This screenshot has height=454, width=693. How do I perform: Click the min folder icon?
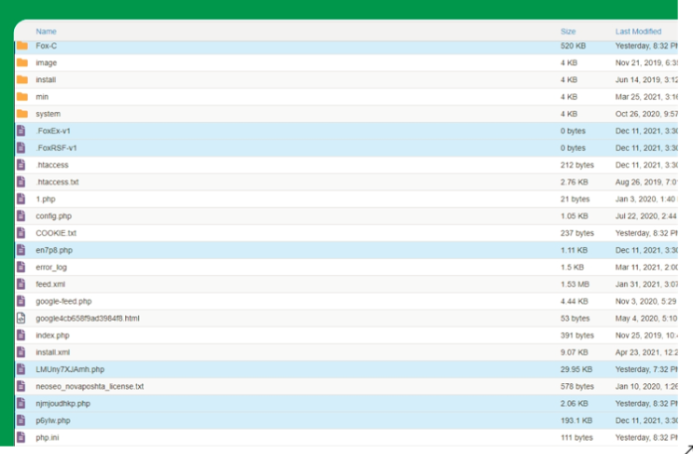coord(22,96)
